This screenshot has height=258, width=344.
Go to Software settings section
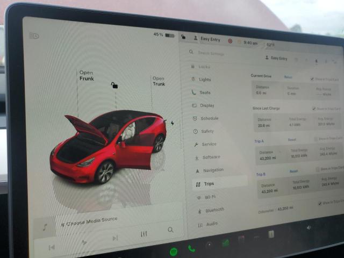210,157
